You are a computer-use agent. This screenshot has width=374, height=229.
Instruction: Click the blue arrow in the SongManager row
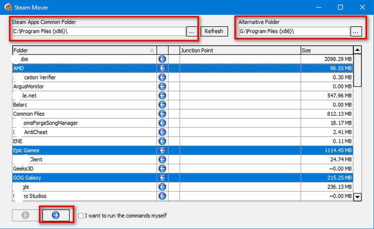[x=162, y=123]
